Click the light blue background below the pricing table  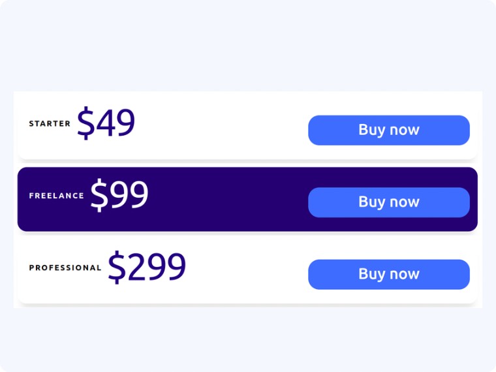pos(248,340)
